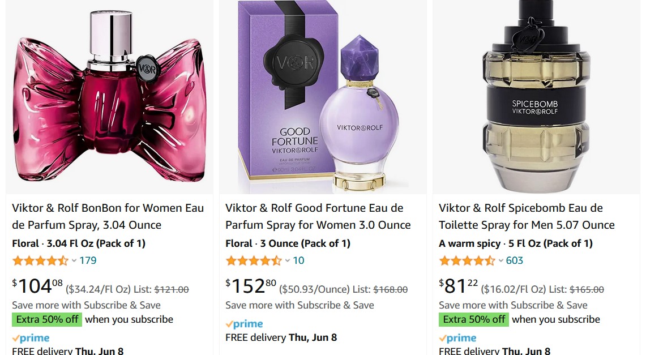Viewport: 646px width, 355px height.
Task: Expand the Good Fortune rating breakdown chevron
Action: tap(288, 261)
